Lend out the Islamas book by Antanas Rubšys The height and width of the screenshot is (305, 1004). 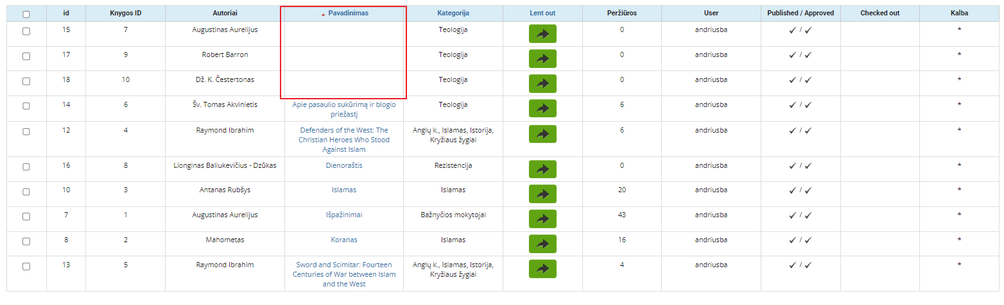[x=542, y=194]
